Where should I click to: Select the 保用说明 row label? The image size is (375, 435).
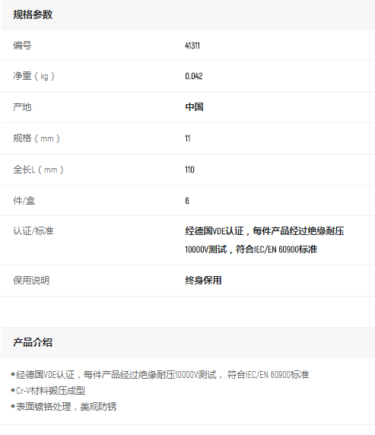pos(31,281)
